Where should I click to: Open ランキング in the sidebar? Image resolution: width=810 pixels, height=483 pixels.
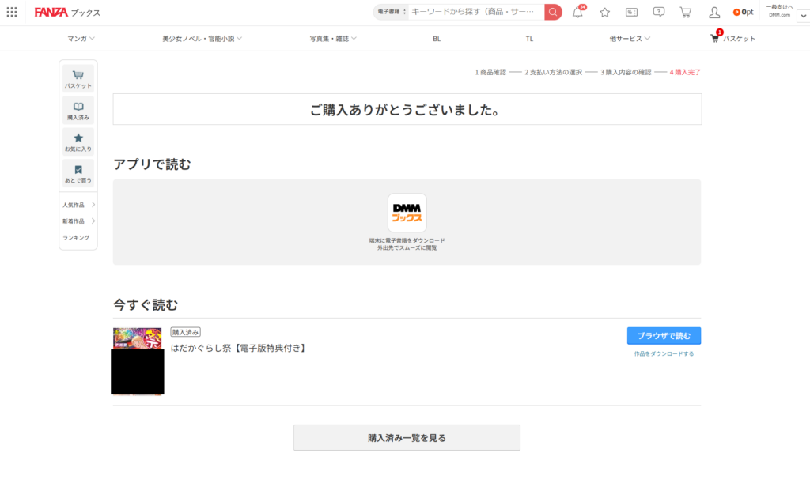(76, 237)
